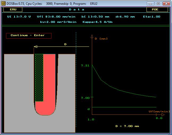Click the ERU box at top left
The width and height of the screenshot is (172, 135).
click(13, 10)
